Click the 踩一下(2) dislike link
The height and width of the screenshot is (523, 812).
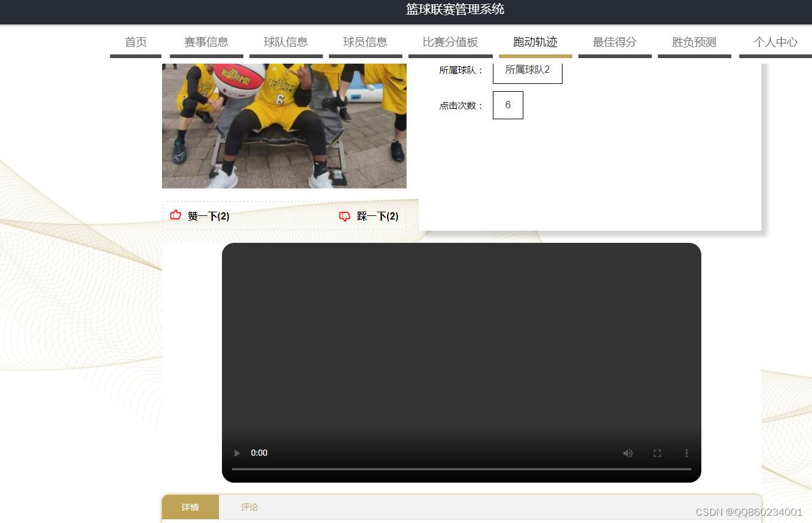click(377, 216)
